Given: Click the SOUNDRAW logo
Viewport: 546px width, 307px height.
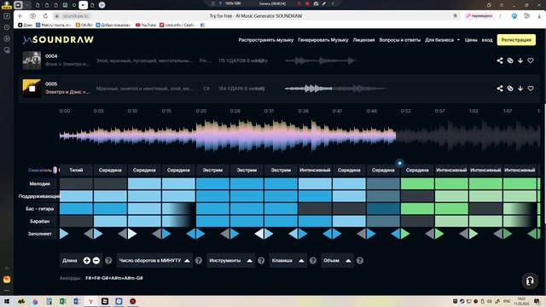Looking at the screenshot, I should pos(58,40).
